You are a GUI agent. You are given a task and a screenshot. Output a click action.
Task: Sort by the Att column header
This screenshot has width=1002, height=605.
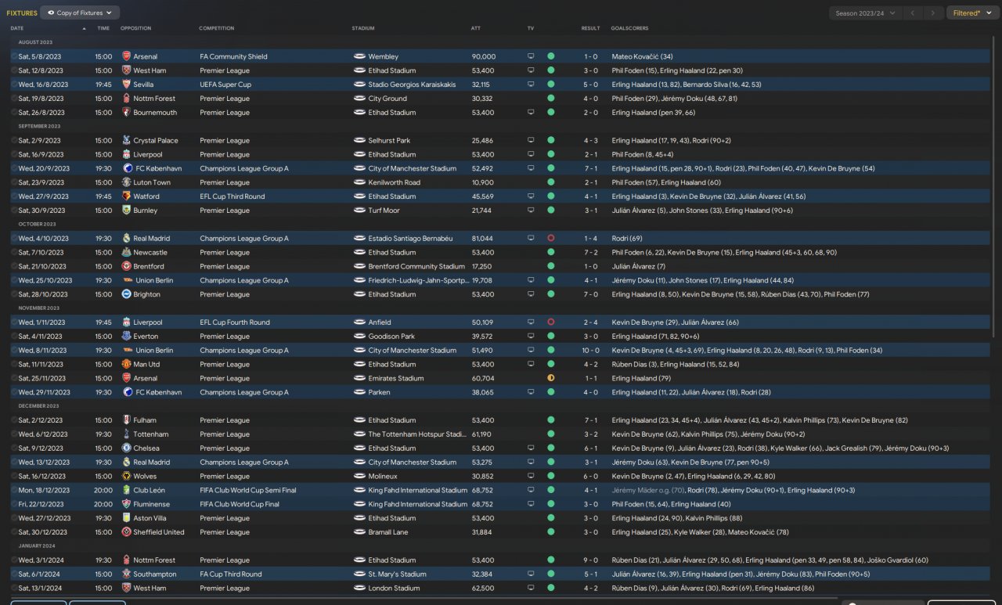tap(476, 29)
